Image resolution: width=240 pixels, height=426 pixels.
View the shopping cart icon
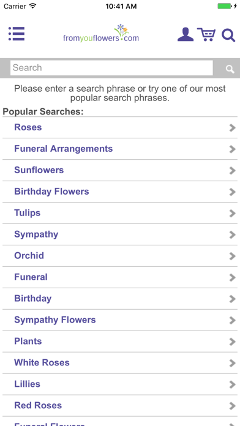[206, 34]
